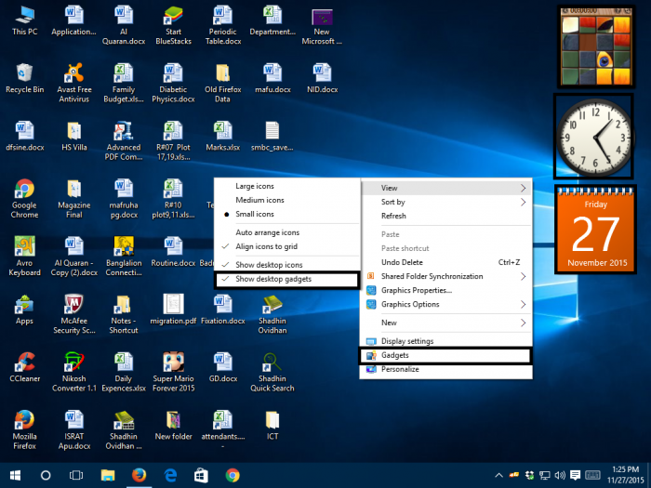Select the Medium icons radio option

260,200
